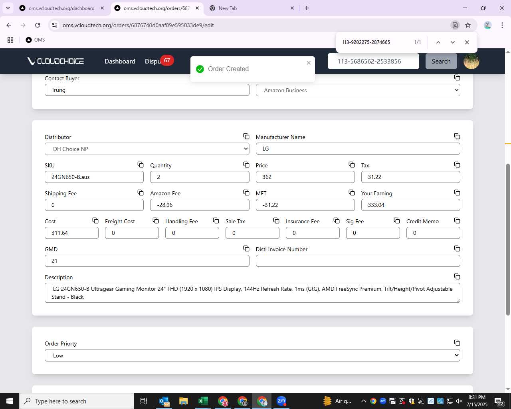Open Chrome menu three-dot button
The height and width of the screenshot is (409, 511).
pyautogui.click(x=502, y=25)
